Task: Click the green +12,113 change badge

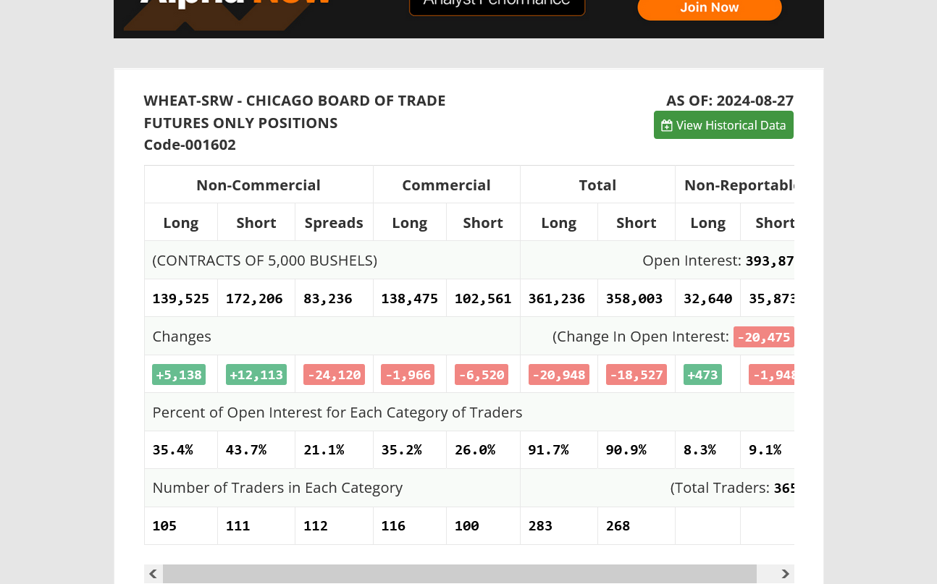Action: (x=256, y=375)
